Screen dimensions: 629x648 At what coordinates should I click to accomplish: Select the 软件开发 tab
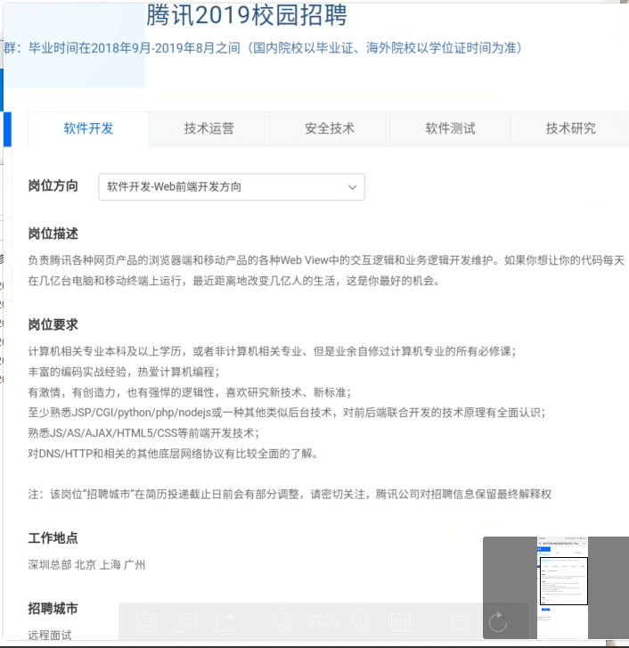tap(88, 128)
